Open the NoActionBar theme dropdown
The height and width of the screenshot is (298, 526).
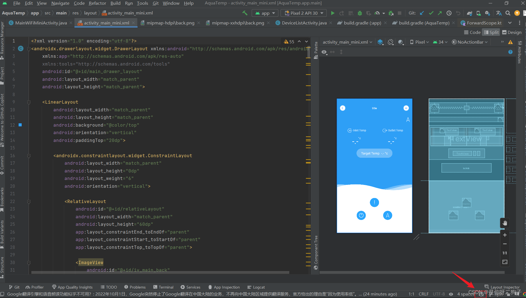(x=470, y=42)
